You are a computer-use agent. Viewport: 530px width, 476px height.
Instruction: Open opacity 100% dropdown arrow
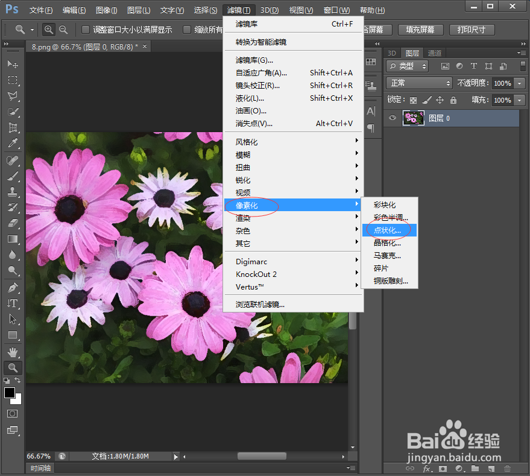point(520,83)
